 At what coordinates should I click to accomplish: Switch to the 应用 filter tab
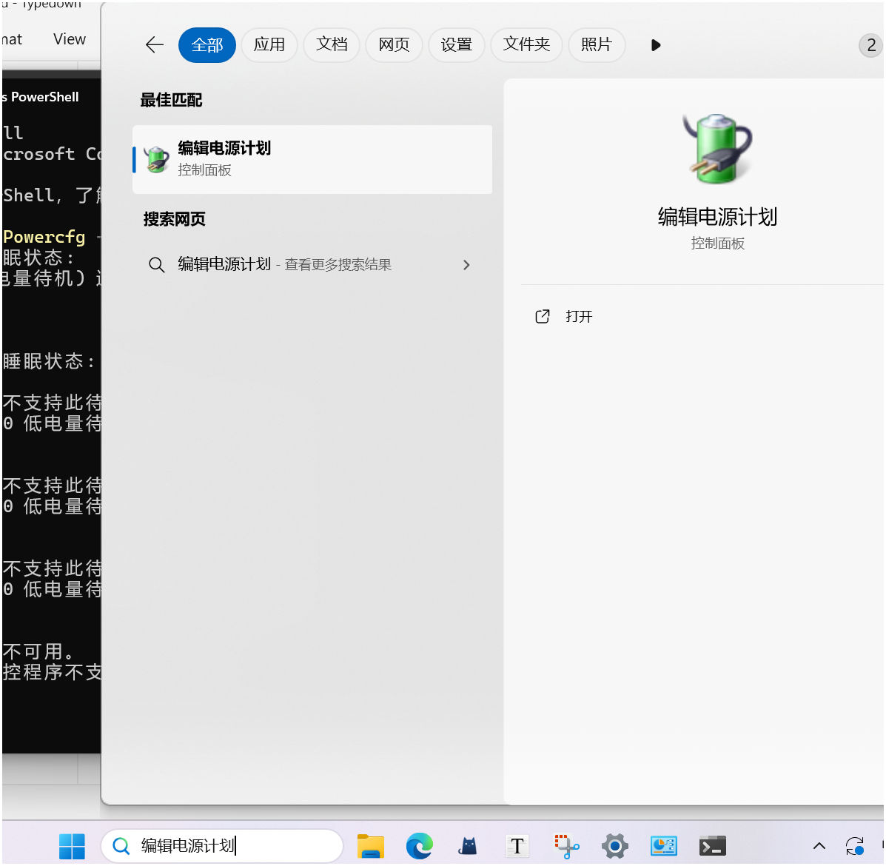pos(269,44)
